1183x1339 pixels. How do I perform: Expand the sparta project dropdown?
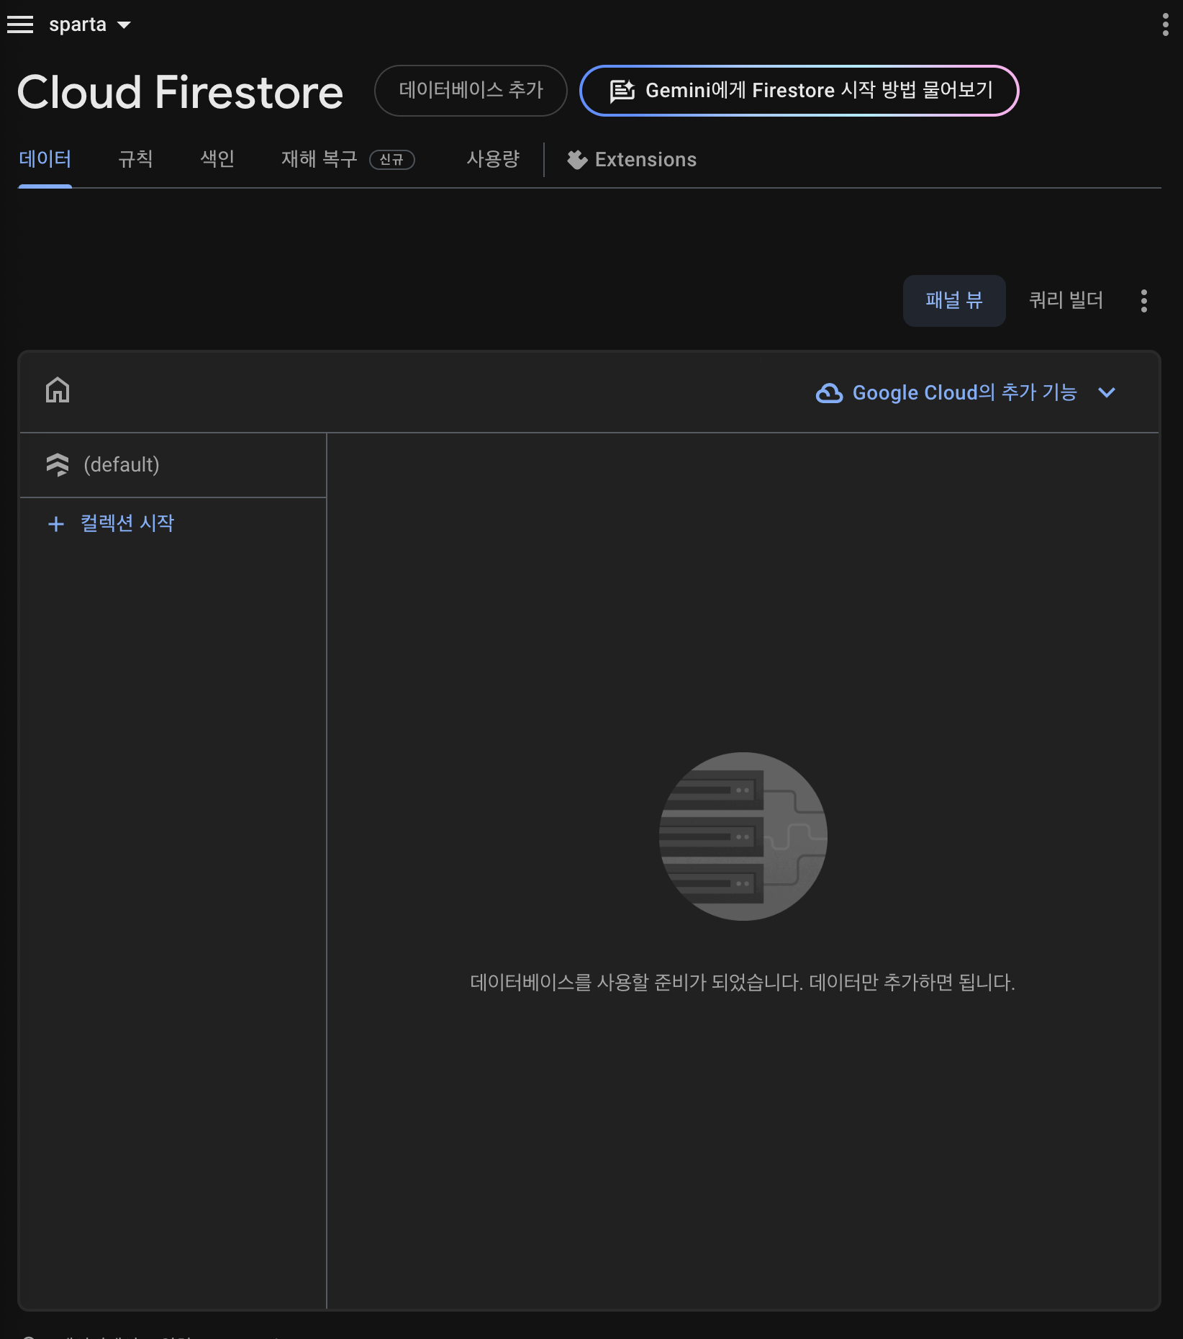click(x=90, y=24)
